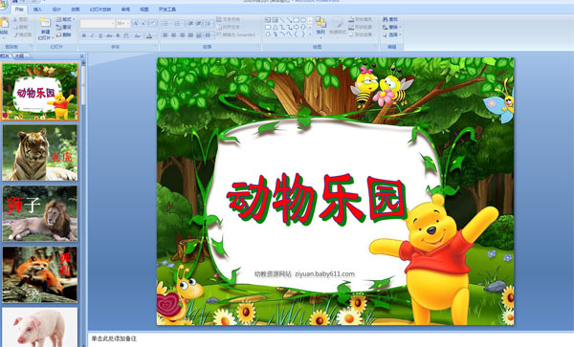Select the triangle shape in shapes gallery

click(275, 28)
